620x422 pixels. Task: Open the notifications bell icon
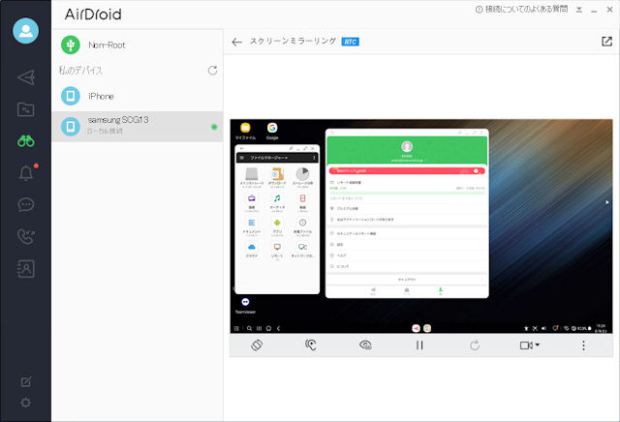[26, 172]
